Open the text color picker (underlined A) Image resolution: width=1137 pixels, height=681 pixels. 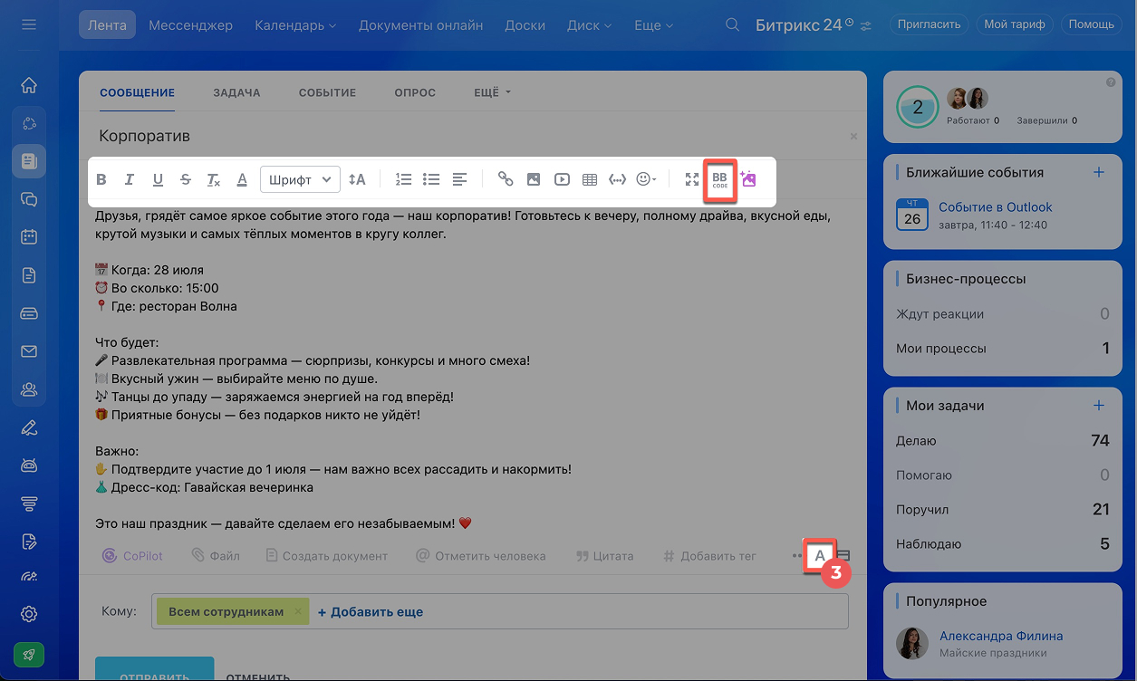pos(242,179)
